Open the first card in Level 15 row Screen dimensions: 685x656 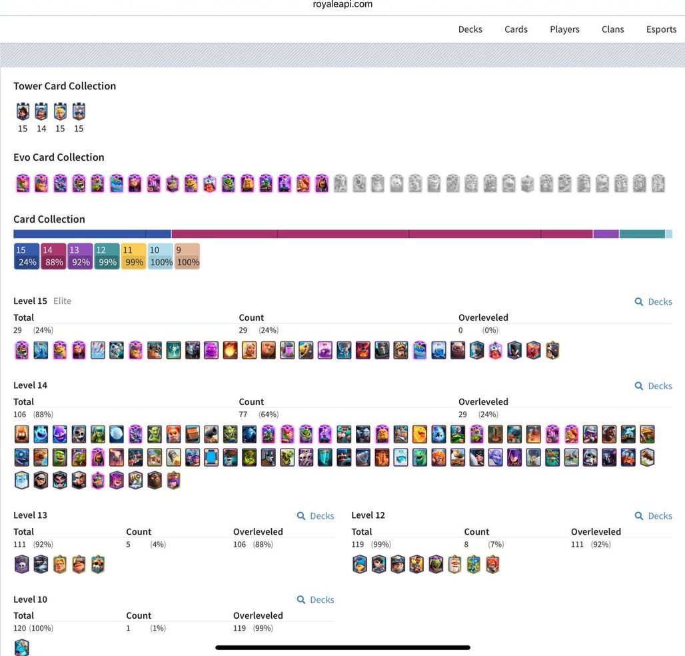22,351
